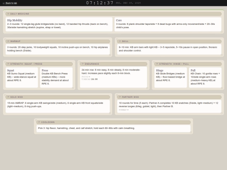
Task: Regenerate the Strength: Squat / Press section via its icon
Action: (x=8, y=64)
